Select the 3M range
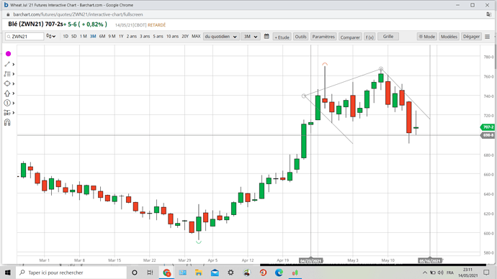 (93, 37)
